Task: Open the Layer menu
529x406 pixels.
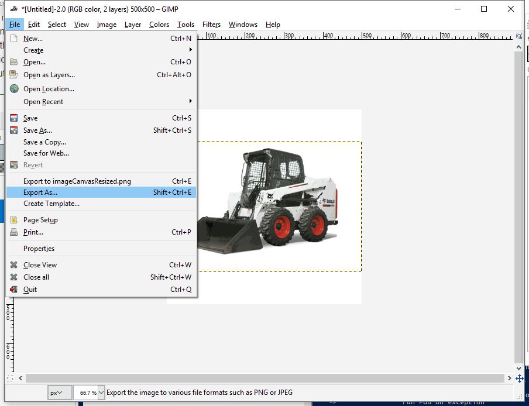Action: click(x=133, y=25)
